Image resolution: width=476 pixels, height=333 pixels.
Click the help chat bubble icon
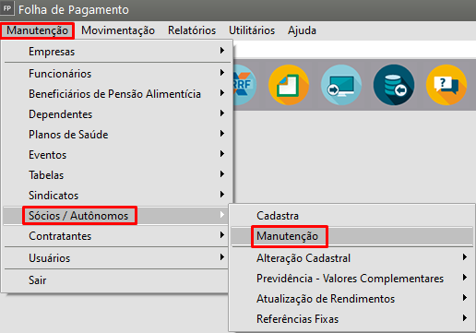[446, 85]
